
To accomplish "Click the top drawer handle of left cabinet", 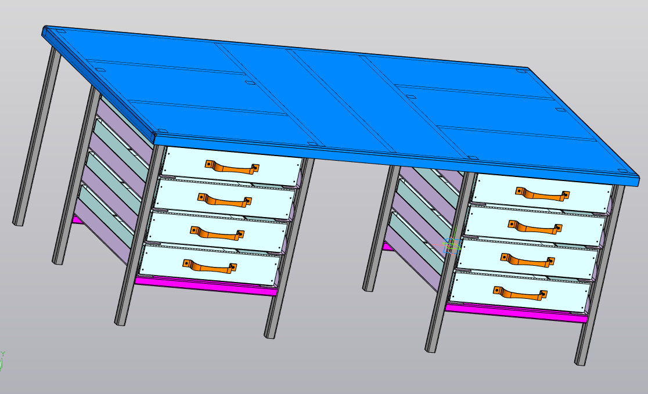I will pyautogui.click(x=232, y=167).
